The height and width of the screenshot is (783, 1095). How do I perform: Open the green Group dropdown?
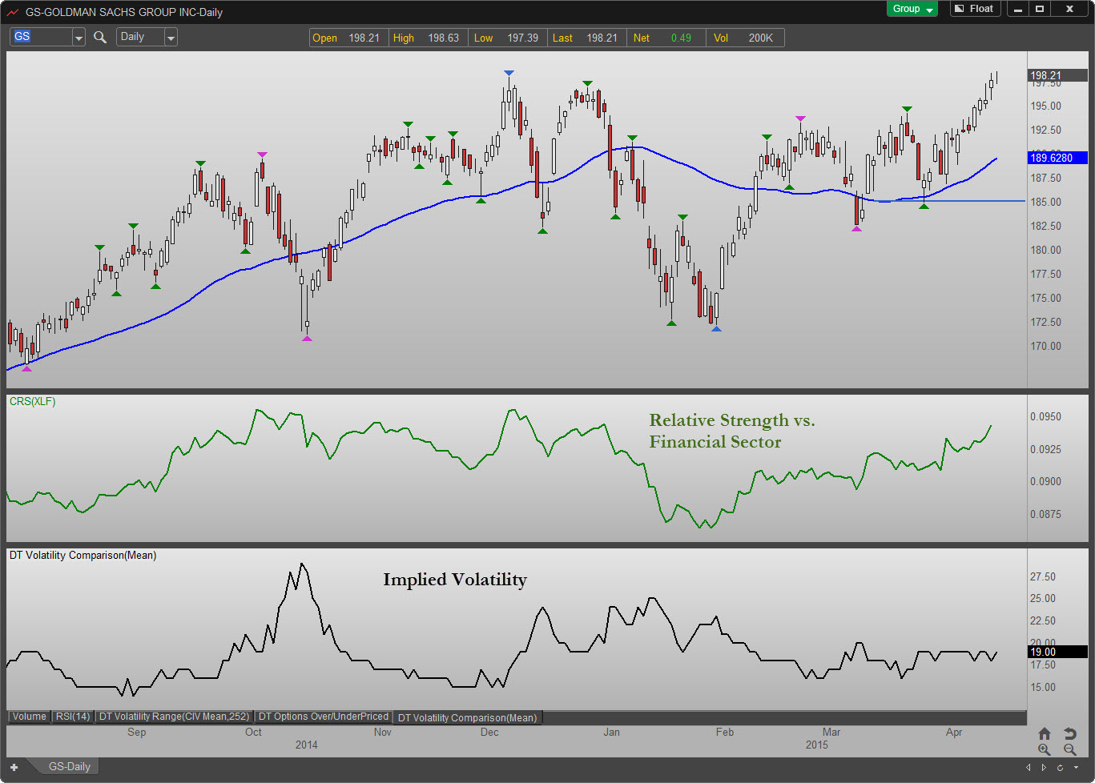(912, 9)
